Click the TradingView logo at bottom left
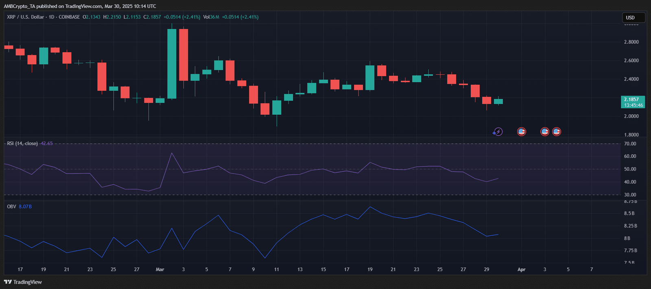Image resolution: width=651 pixels, height=289 pixels. point(23,282)
